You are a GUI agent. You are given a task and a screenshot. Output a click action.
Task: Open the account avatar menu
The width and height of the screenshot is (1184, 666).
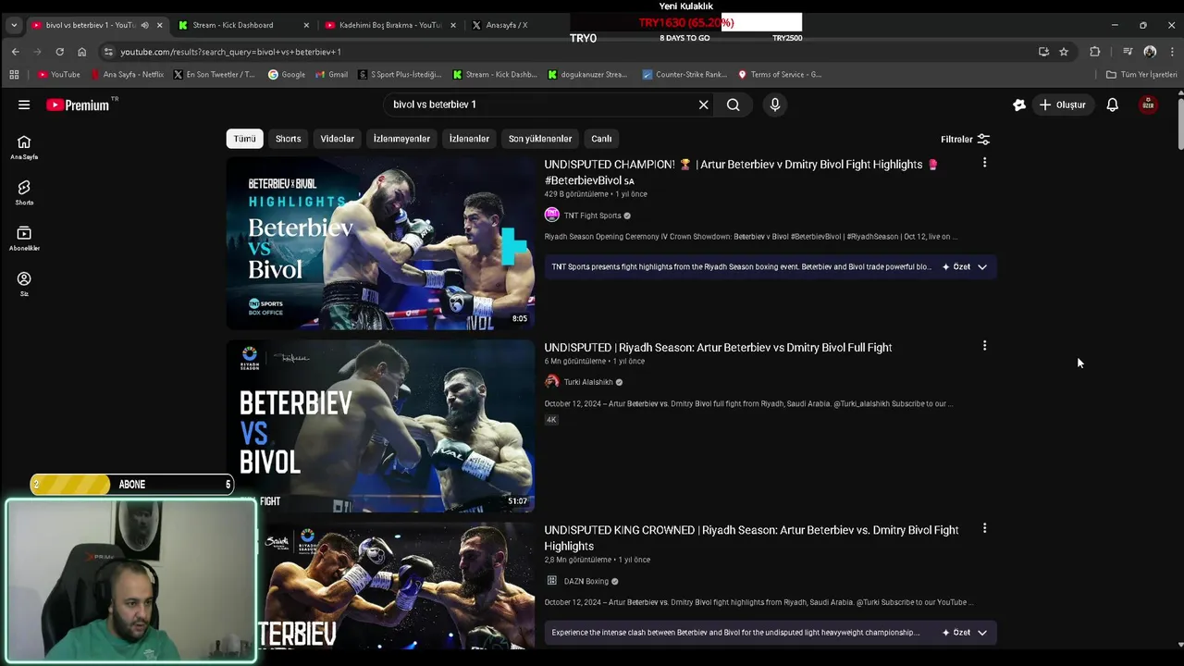[1148, 105]
